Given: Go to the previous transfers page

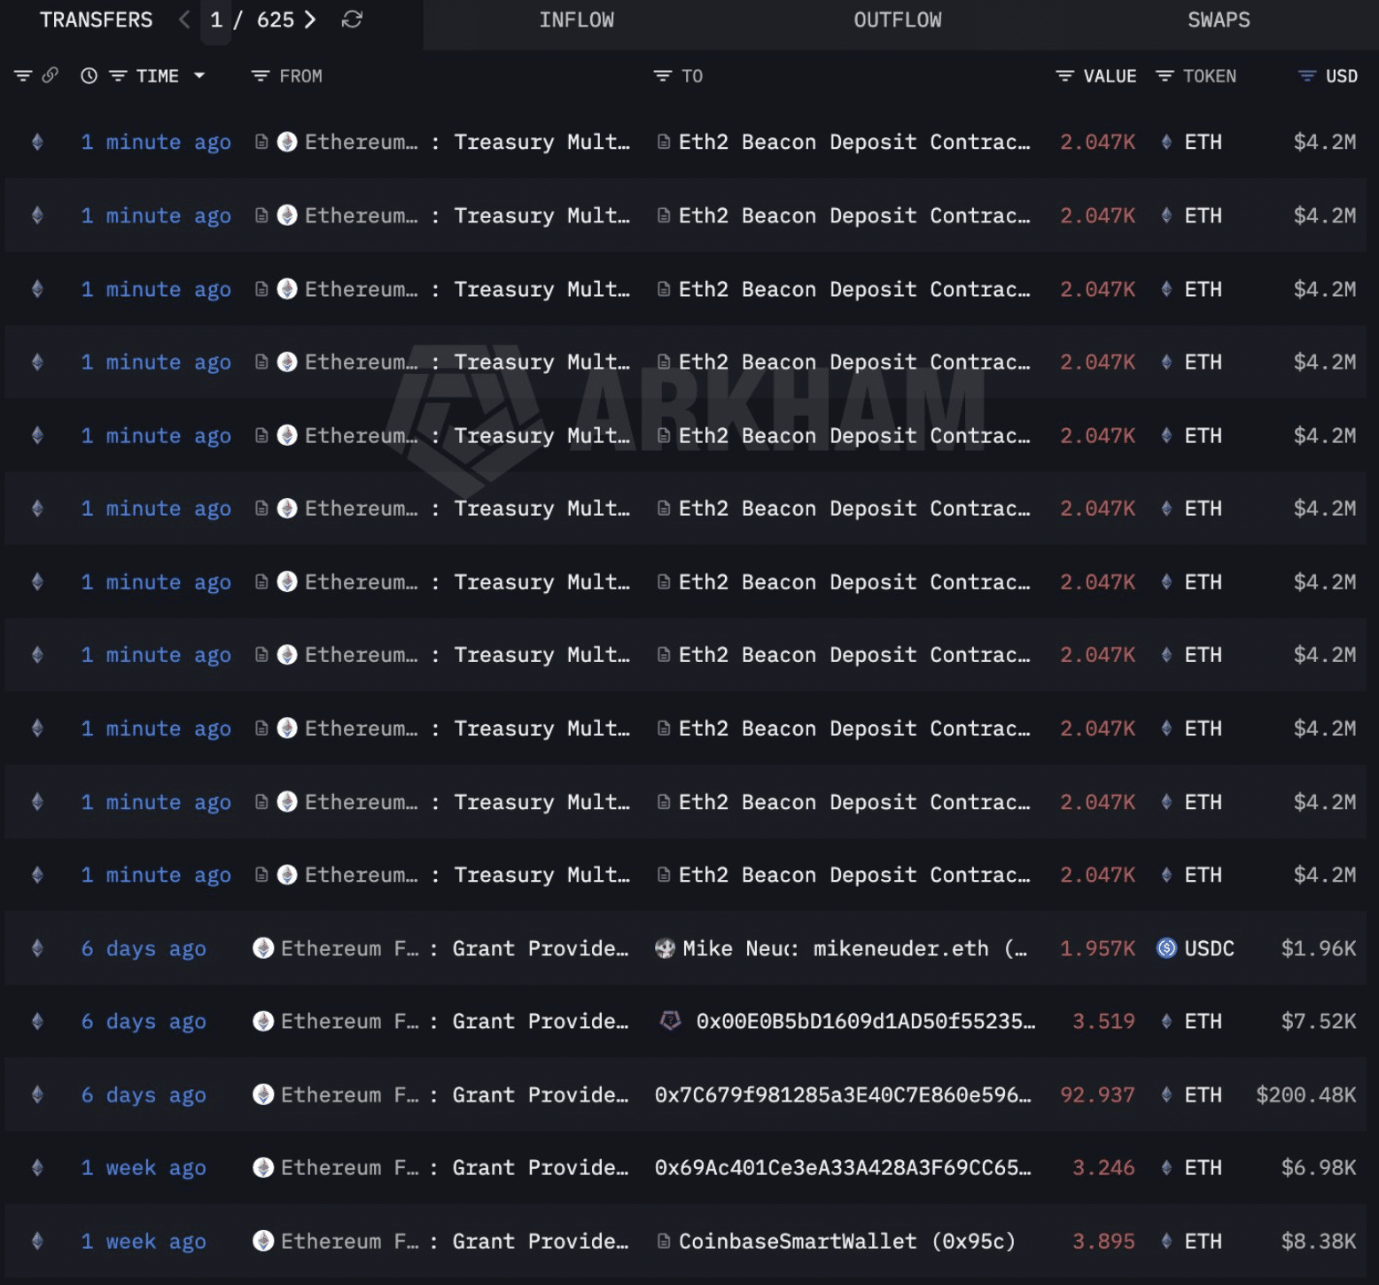Looking at the screenshot, I should 184,19.
